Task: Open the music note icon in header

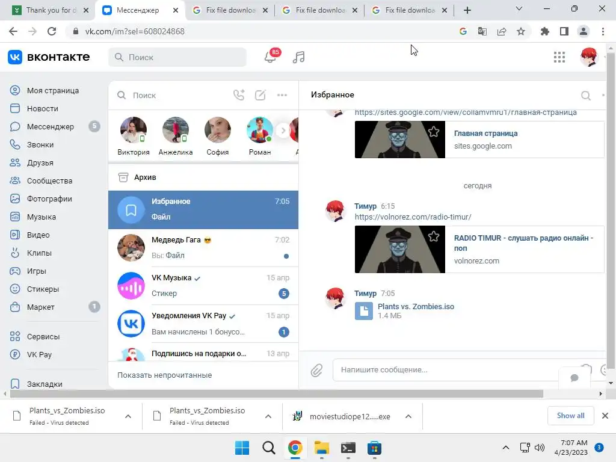Action: (298, 57)
